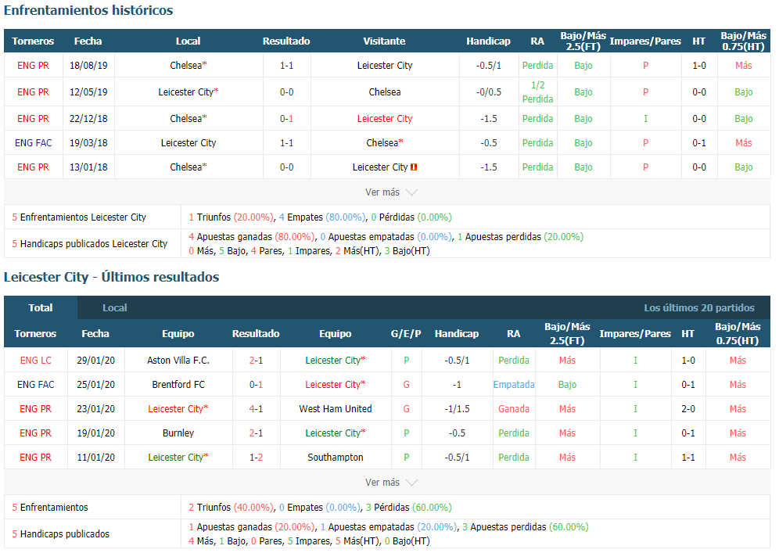Click 'Bajo' 2.5(FT) value in Brentford row
Screen dimensions: 779x553
(x=567, y=385)
